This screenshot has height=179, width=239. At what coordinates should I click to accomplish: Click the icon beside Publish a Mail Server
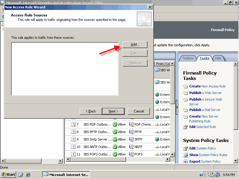click(185, 110)
